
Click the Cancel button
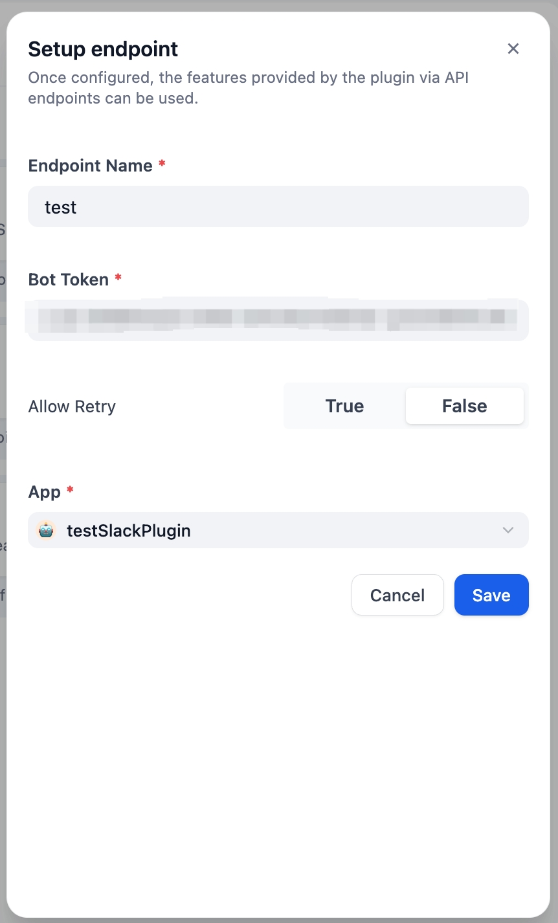397,594
